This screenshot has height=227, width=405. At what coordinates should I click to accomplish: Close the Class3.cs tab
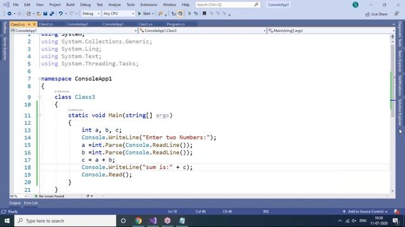click(34, 24)
